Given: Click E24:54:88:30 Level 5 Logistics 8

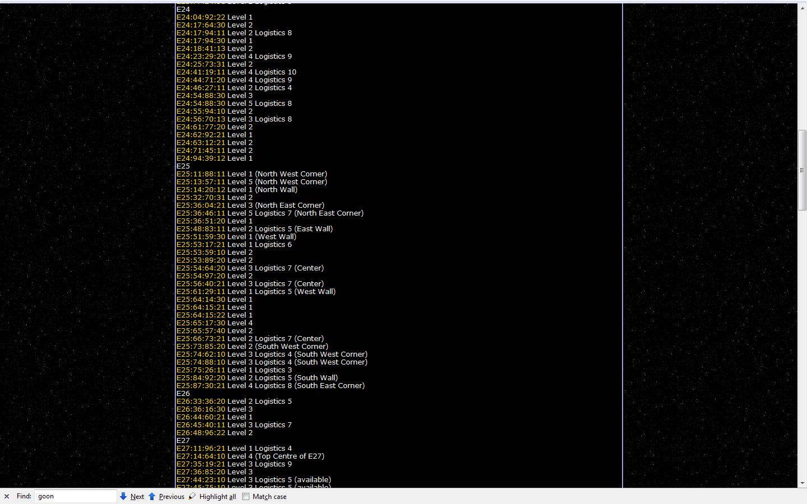Looking at the screenshot, I should pos(234,103).
